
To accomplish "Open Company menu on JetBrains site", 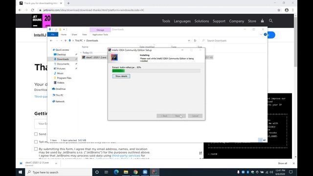I will coord(237,21).
